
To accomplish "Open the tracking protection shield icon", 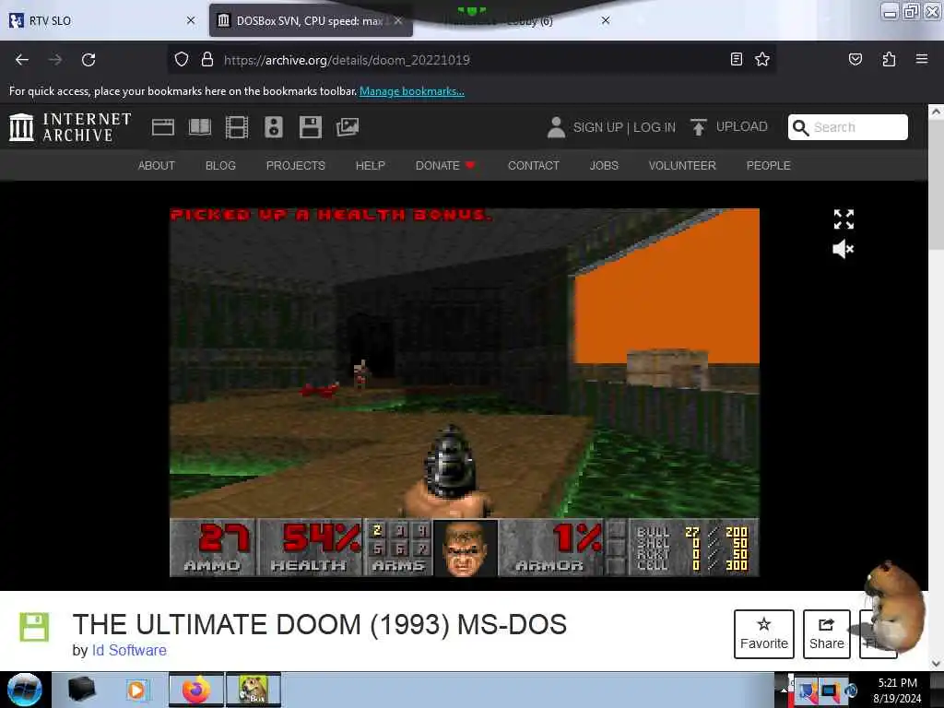I will [182, 60].
